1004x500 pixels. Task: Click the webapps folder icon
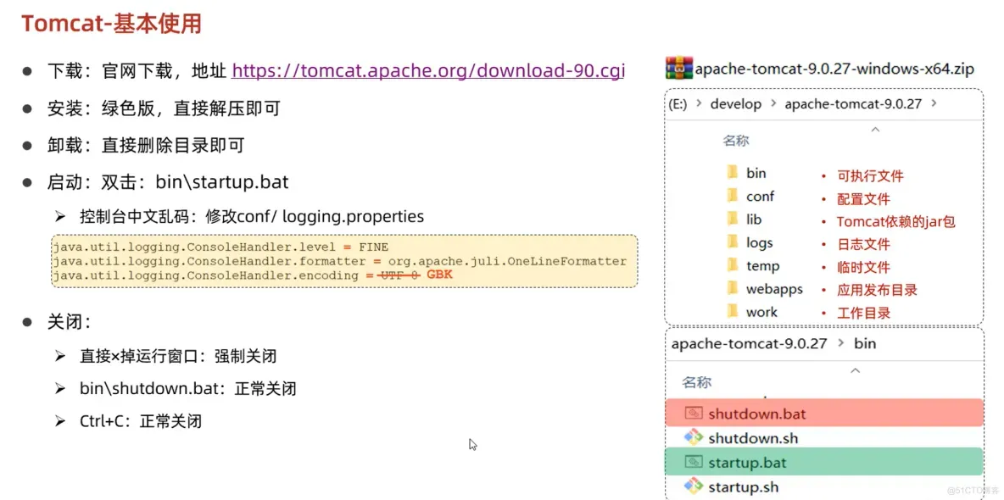pos(733,288)
